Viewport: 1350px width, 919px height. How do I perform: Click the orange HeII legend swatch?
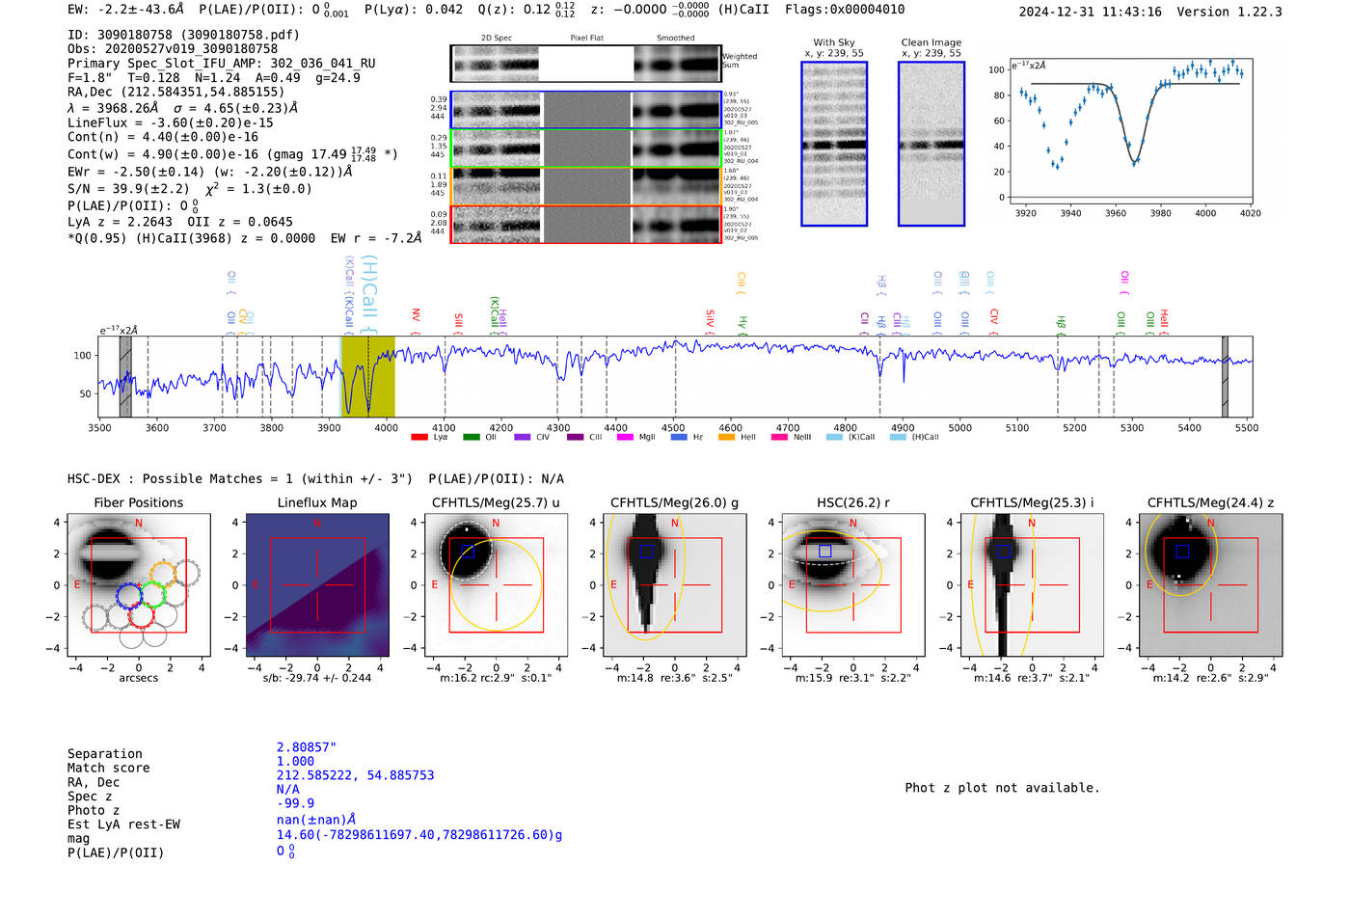(726, 437)
